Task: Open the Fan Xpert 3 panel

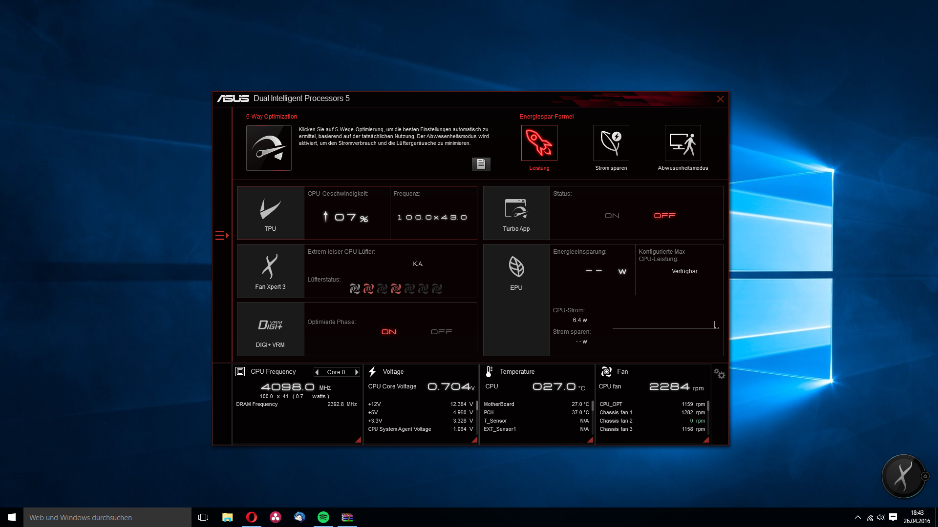Action: (x=270, y=271)
